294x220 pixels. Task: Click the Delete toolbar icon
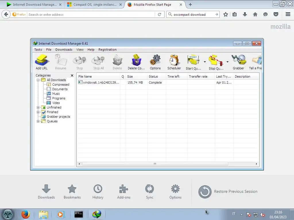tap(117, 62)
